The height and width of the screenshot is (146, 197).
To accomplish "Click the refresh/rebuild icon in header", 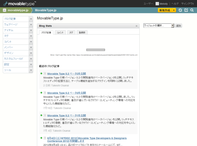I will coord(180,10).
